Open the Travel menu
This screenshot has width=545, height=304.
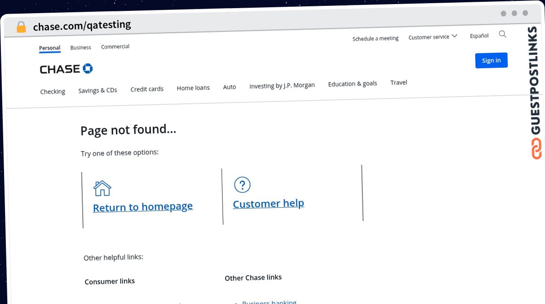tap(399, 83)
